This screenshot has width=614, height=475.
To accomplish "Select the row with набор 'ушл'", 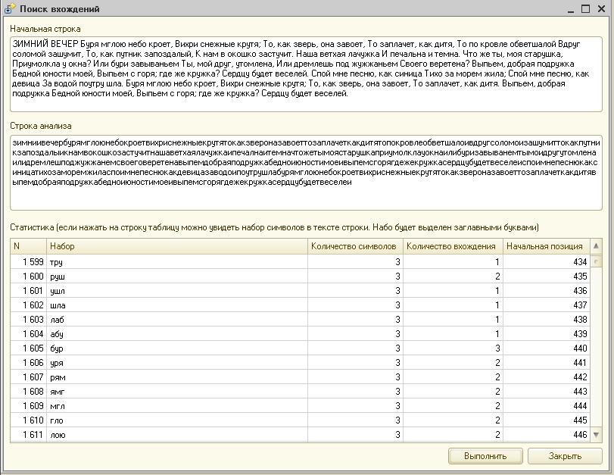I will coord(300,291).
